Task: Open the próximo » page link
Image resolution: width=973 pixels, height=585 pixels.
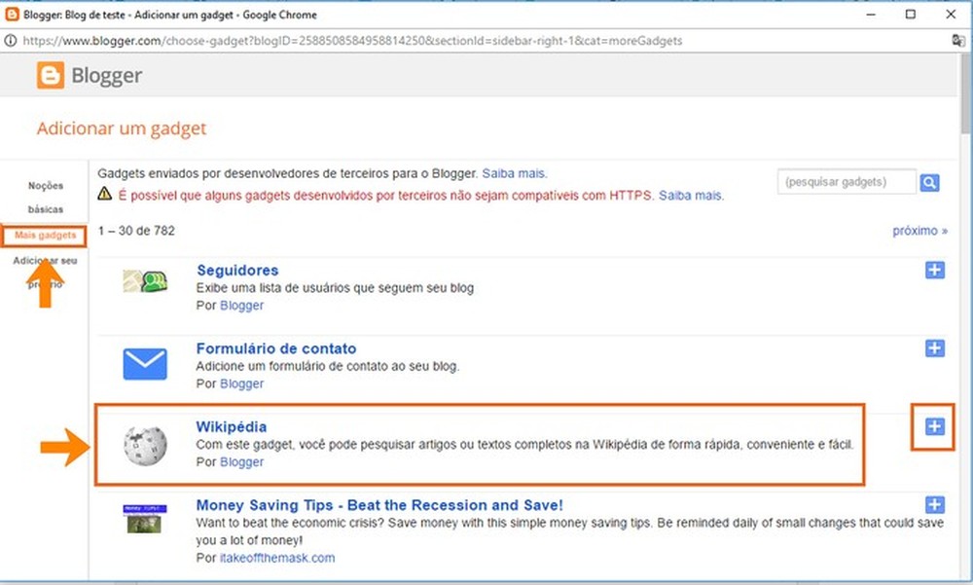Action: (x=919, y=230)
